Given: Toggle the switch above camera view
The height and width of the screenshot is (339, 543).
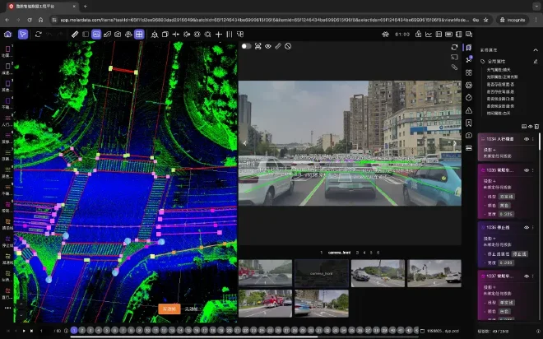Looking at the screenshot, I should 246,46.
